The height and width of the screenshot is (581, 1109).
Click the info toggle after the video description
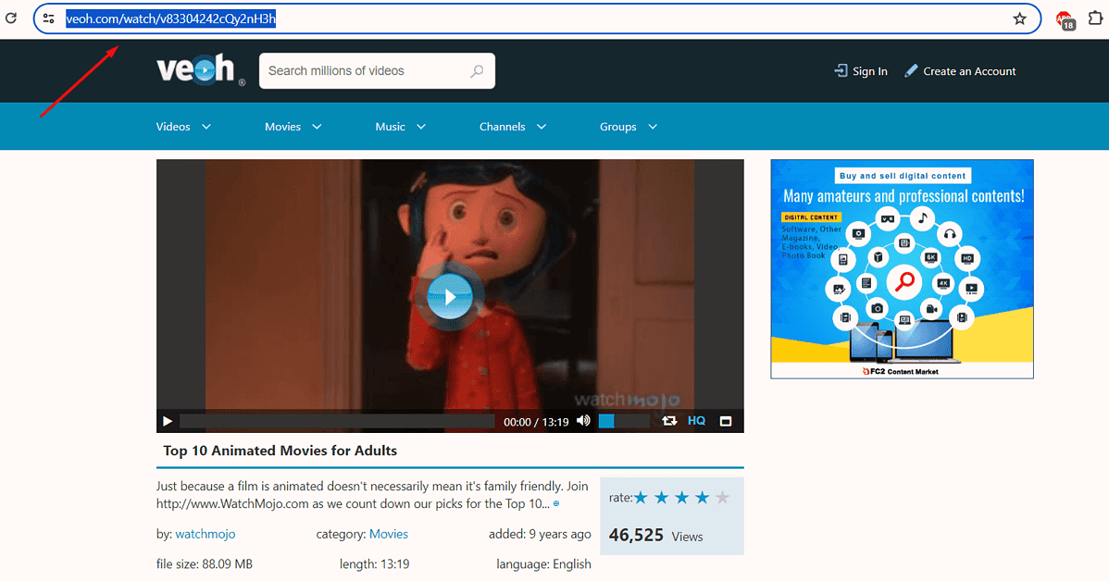(556, 502)
